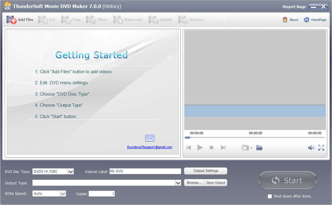The image size is (332, 205).
Task: Open the About dialog
Action: 290,20
